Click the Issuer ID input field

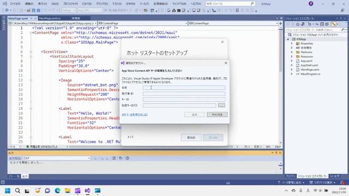pos(184,94)
